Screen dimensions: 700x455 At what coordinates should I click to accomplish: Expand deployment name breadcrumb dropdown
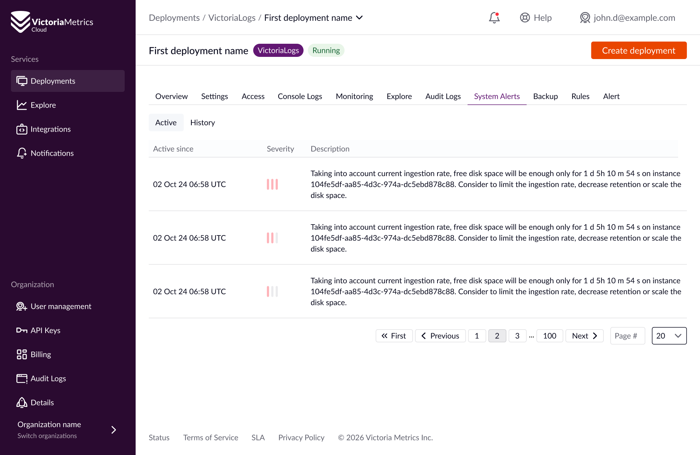359,17
